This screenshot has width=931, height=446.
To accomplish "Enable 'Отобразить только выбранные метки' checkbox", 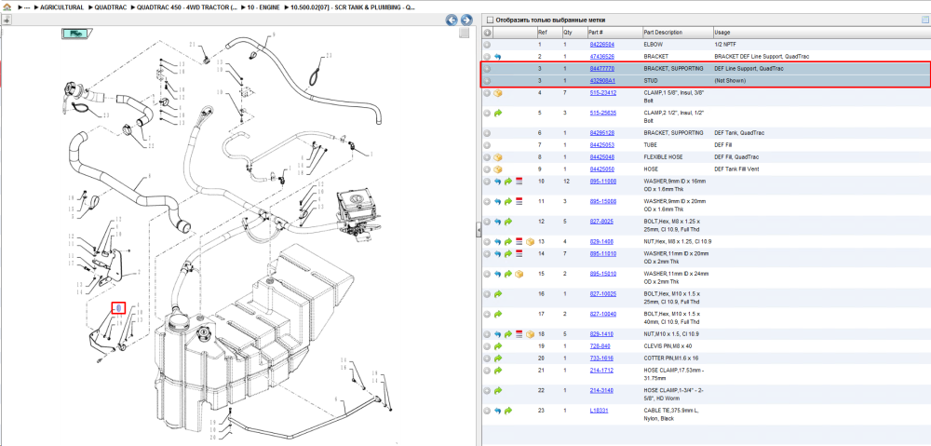I will (490, 20).
